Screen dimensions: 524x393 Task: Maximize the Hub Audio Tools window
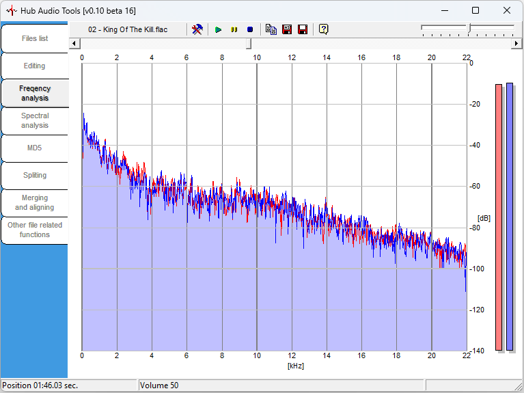point(475,11)
